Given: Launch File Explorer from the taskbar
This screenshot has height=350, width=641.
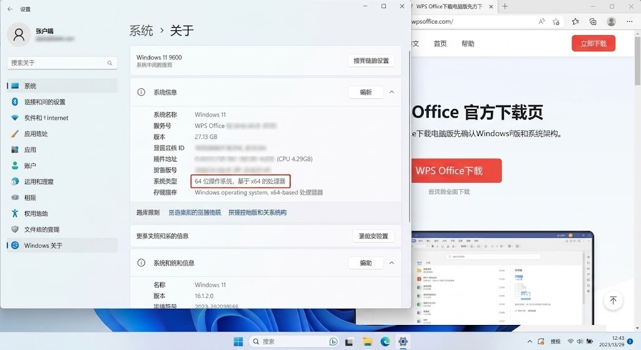Looking at the screenshot, I should (x=367, y=341).
